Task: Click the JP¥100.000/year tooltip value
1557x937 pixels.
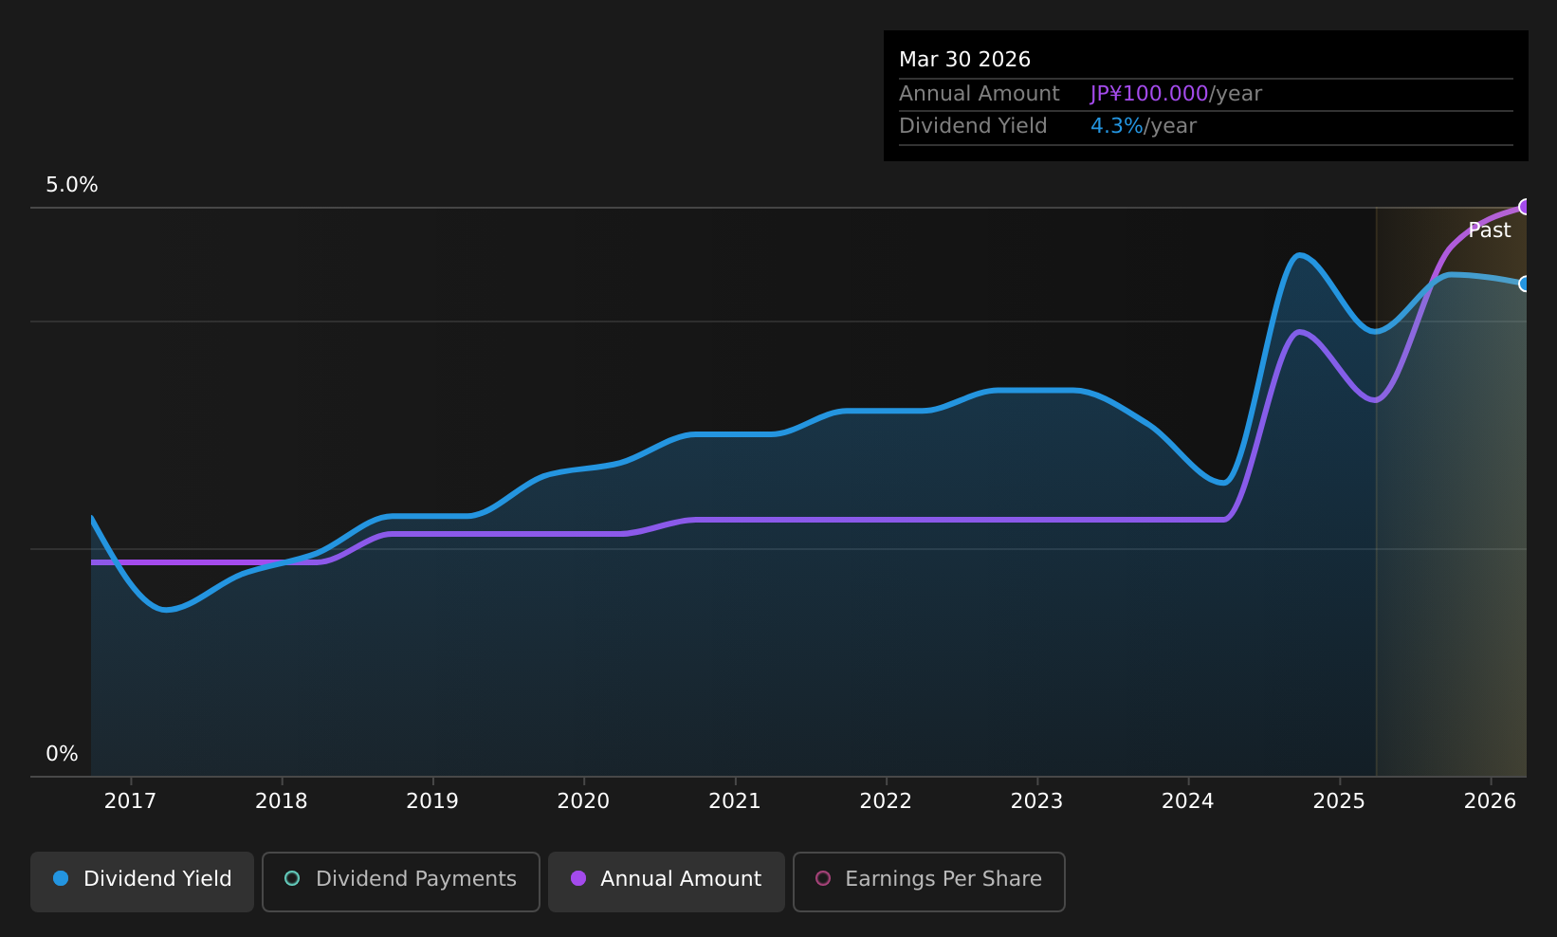Action: (1176, 94)
